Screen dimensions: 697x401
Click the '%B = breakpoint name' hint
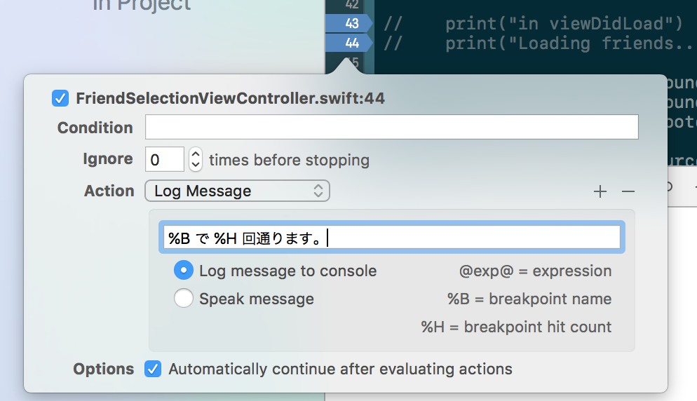(529, 299)
